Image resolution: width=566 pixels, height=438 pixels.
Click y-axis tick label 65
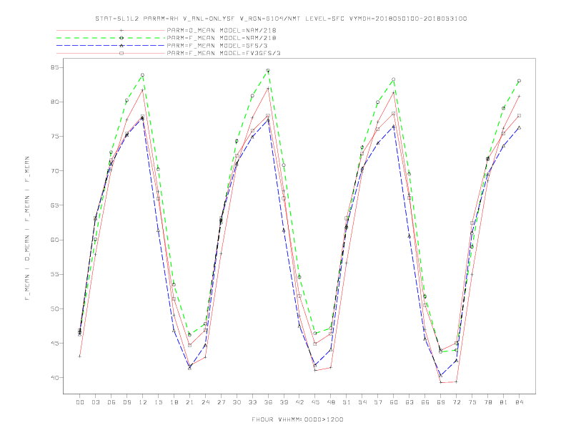[x=54, y=205]
